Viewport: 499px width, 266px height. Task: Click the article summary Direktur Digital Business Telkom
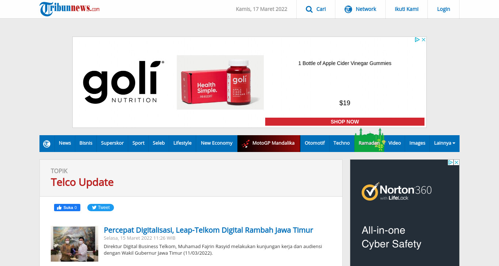213,250
